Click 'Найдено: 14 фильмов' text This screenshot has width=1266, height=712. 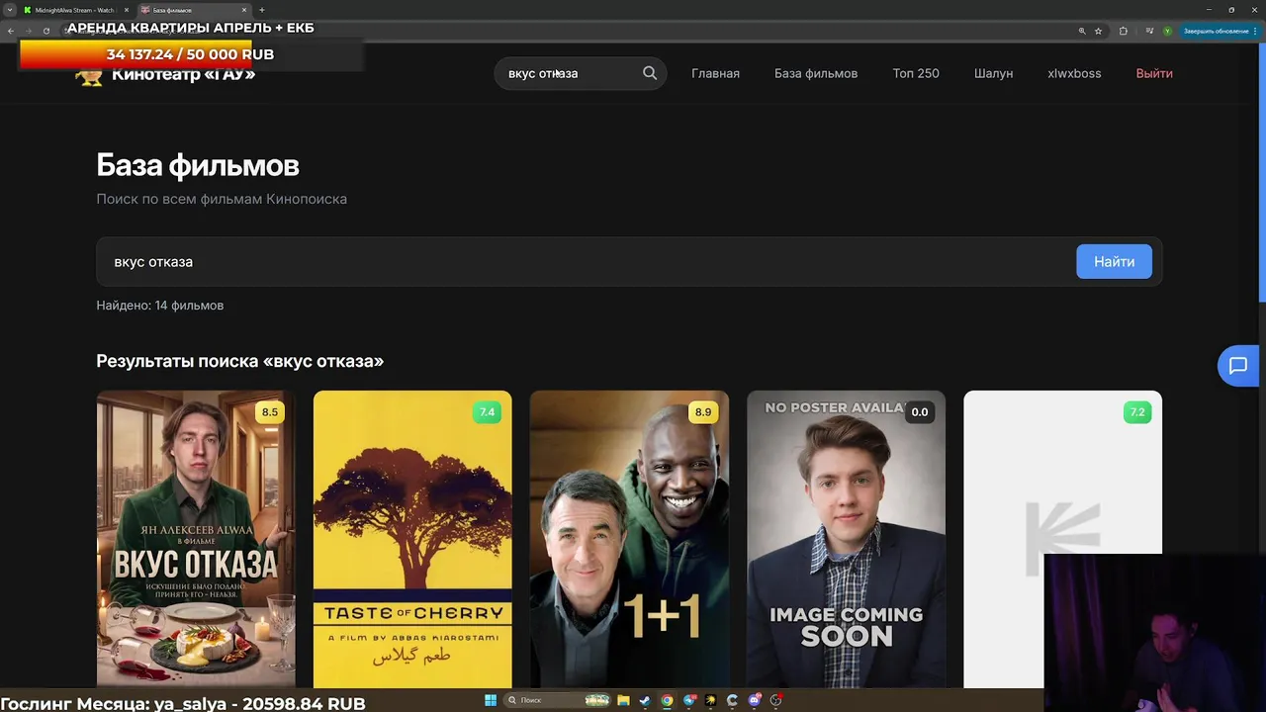click(159, 306)
